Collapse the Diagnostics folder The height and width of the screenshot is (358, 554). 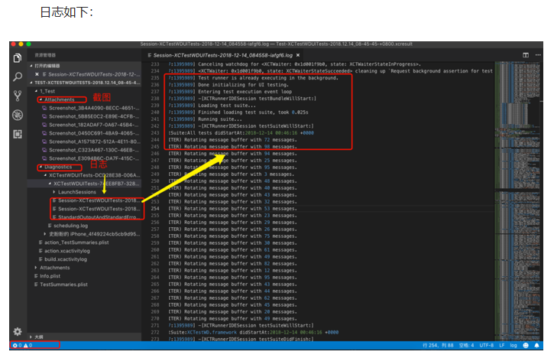tap(40, 167)
